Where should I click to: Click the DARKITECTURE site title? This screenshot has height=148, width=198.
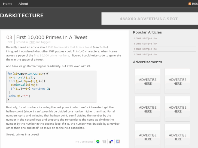22,15
